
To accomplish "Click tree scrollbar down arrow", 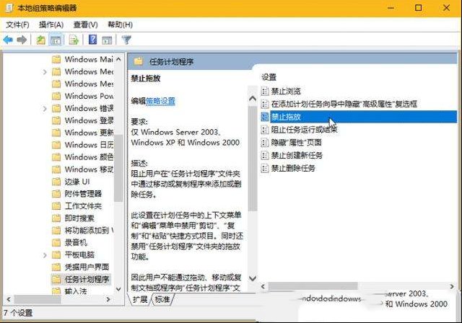I will (118, 289).
